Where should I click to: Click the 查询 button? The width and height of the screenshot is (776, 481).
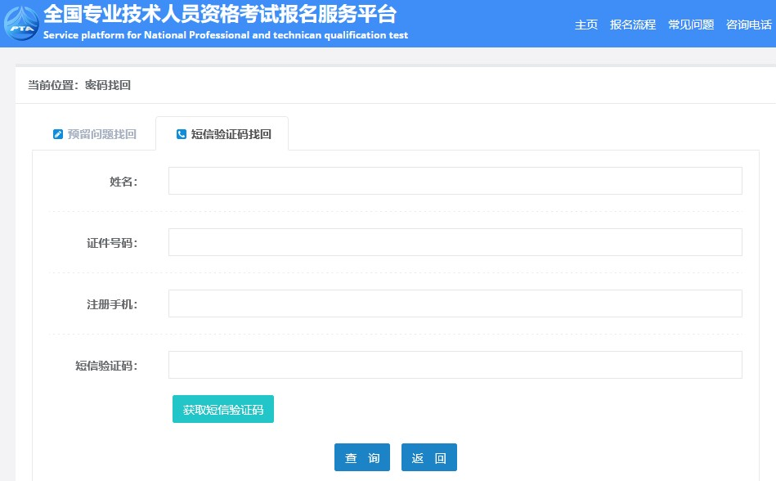point(362,458)
